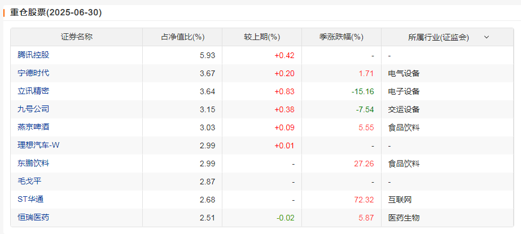The image size is (521, 234).
Task: Click the 1.71 quarterly change value
Action: click(366, 73)
